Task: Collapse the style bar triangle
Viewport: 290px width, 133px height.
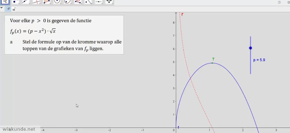Action: pos(2,8)
